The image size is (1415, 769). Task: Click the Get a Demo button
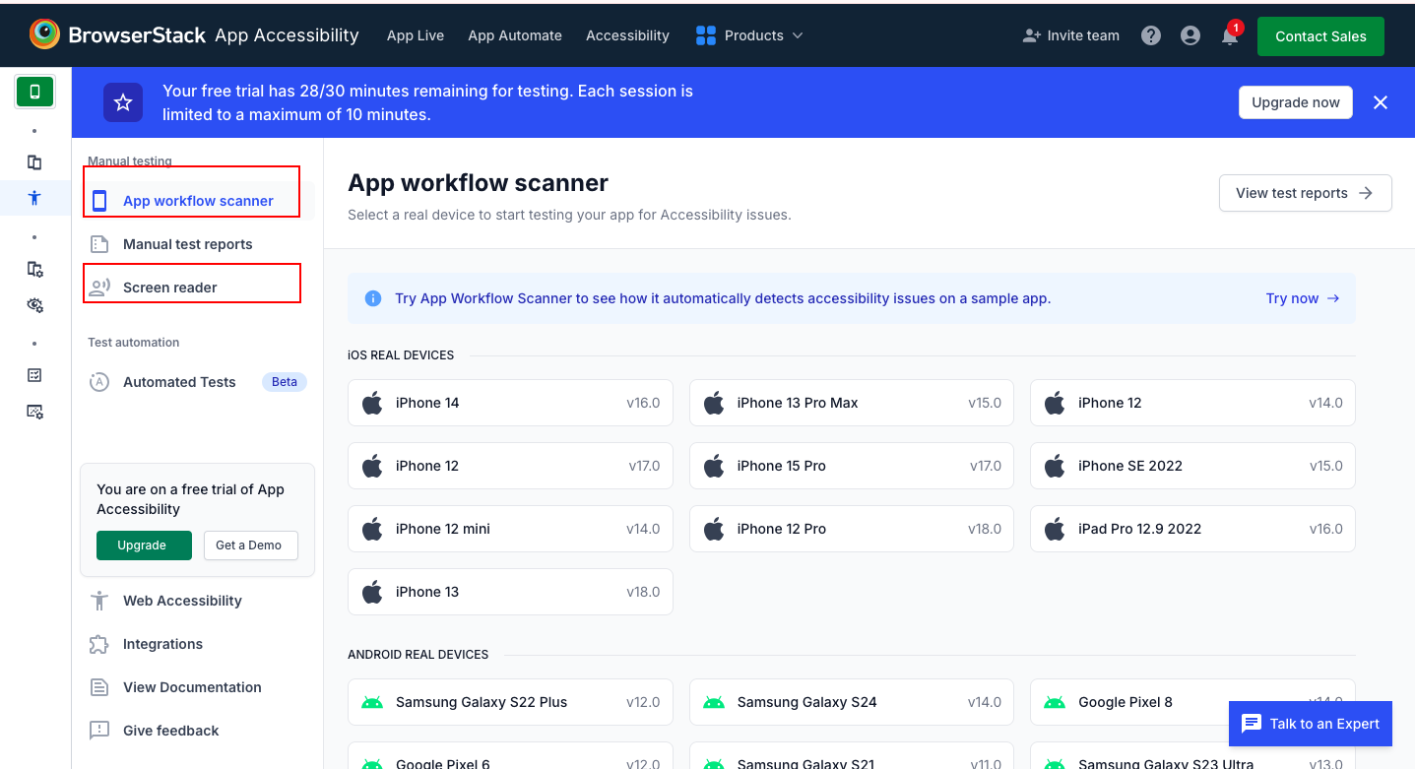(251, 545)
